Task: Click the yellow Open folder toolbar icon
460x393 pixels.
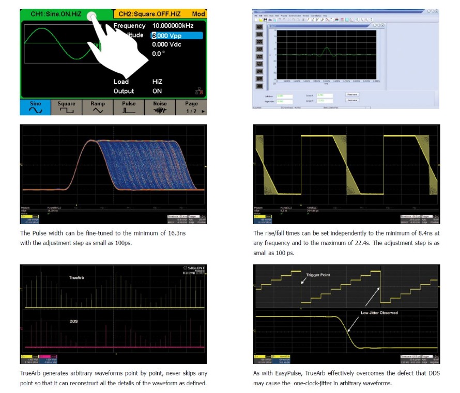Action: 261,20
